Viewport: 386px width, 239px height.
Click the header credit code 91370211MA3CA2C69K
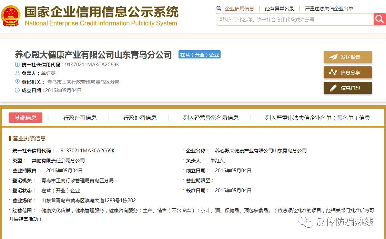pos(92,65)
